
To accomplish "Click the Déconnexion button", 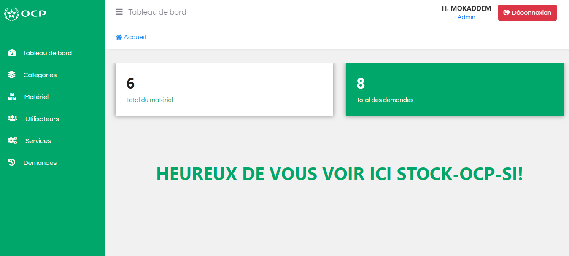I will point(527,13).
